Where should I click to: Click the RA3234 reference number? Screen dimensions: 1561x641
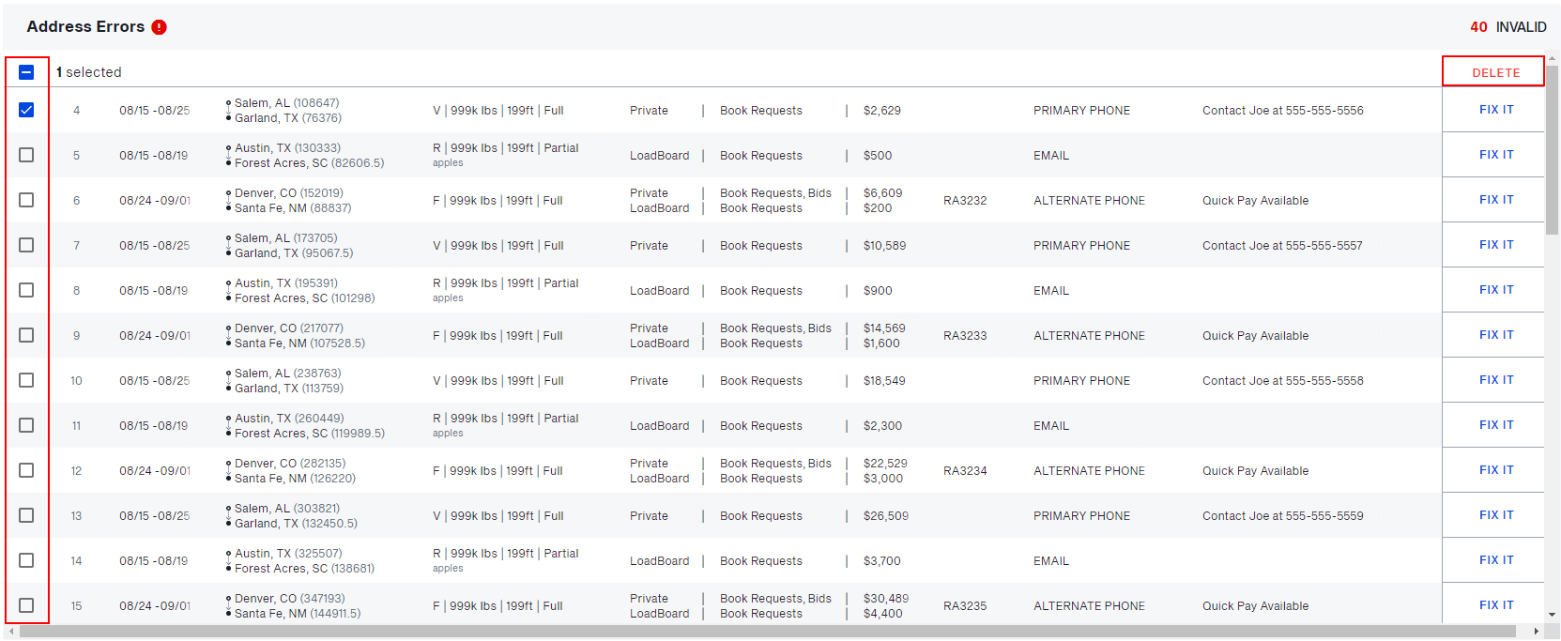pyautogui.click(x=965, y=471)
